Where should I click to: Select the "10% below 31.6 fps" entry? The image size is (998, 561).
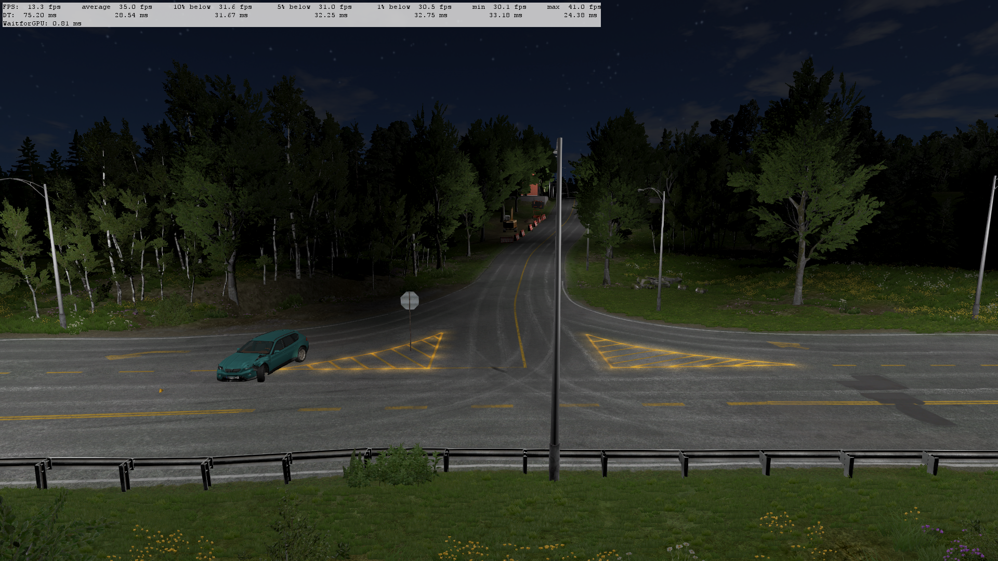pos(213,7)
